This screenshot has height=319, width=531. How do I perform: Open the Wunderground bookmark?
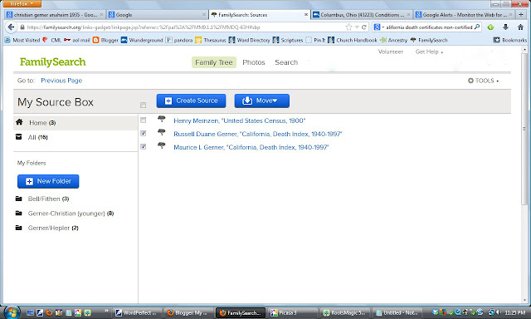coord(142,40)
